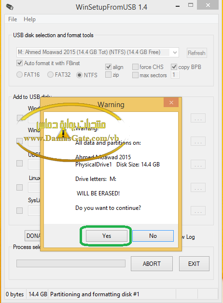Image resolution: width=223 pixels, height=303 pixels.
Task: Click the ABORT button
Action: tap(152, 264)
